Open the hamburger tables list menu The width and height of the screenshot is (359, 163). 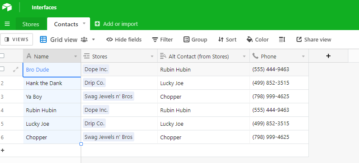(7, 24)
